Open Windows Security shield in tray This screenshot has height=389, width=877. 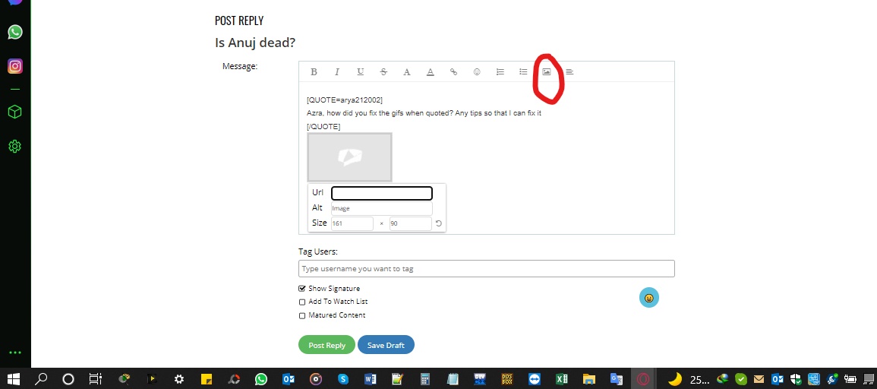795,379
